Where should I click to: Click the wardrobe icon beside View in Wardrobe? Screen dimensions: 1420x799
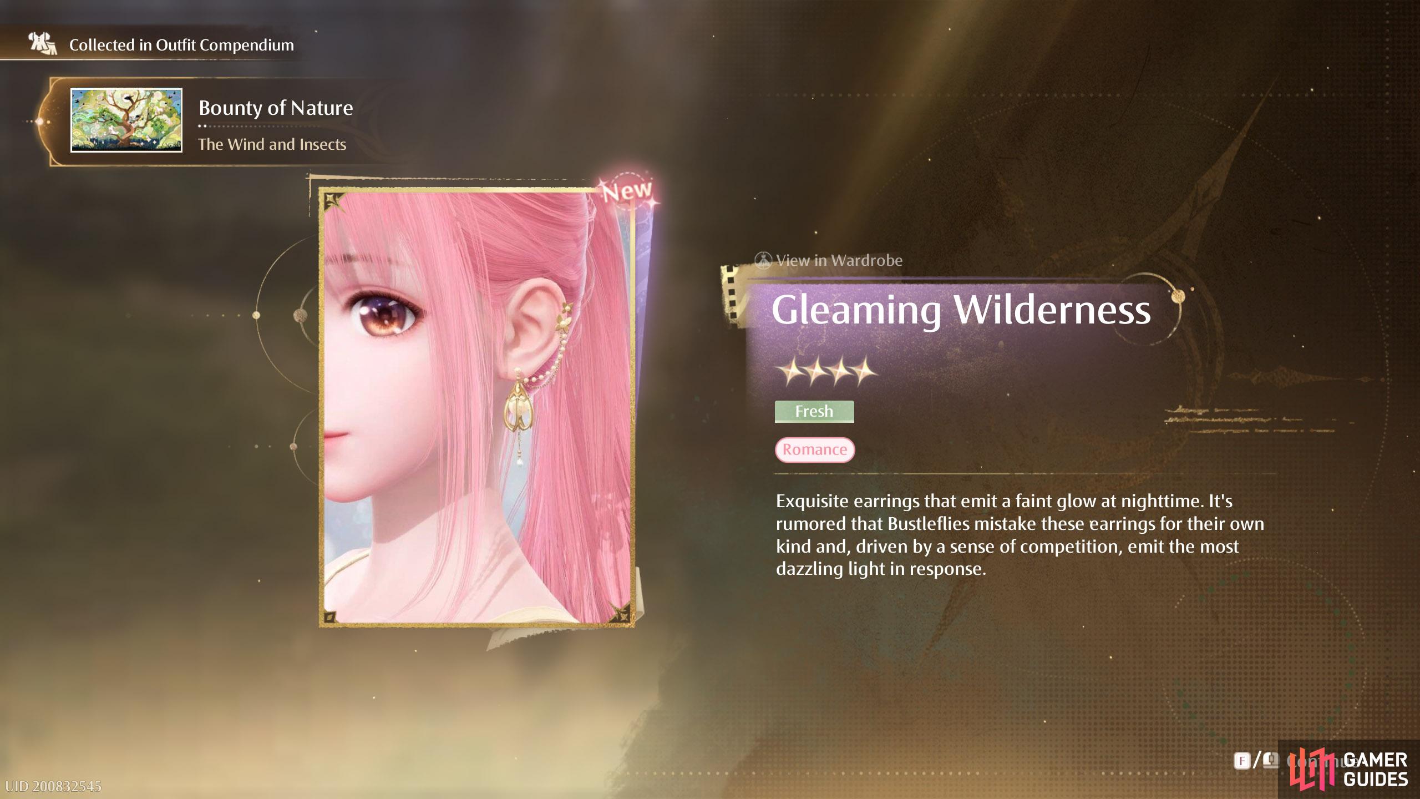click(x=764, y=260)
